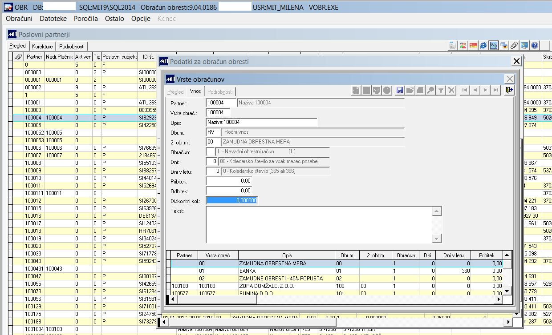Close the Podatki za obračun obresti window
Viewport: 552px width, 335px height.
pyautogui.click(x=516, y=61)
